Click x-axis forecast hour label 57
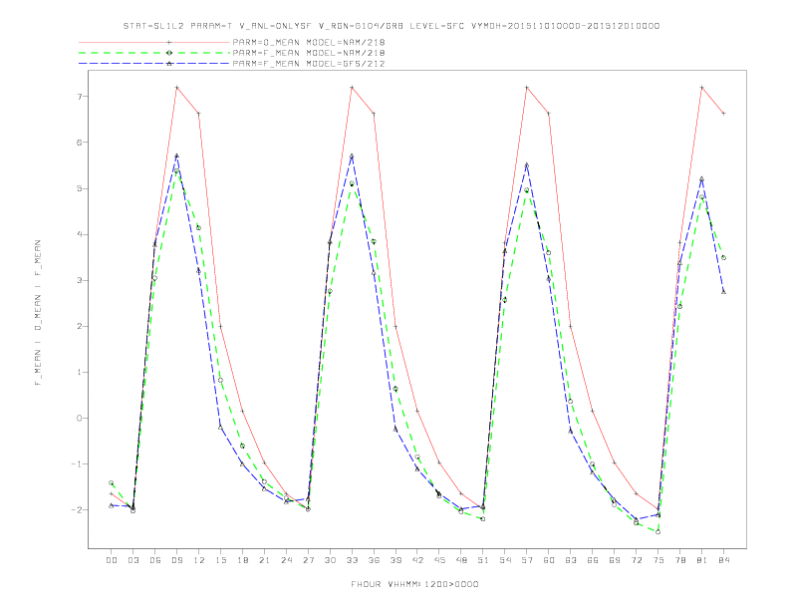 527,560
